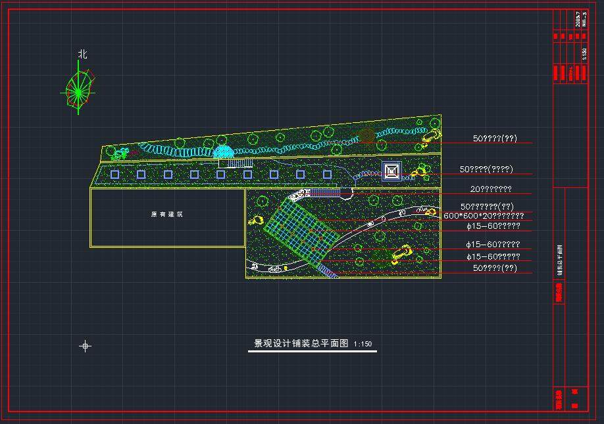Click the 原有建筑 building label
604x424 pixels.
pyautogui.click(x=166, y=214)
